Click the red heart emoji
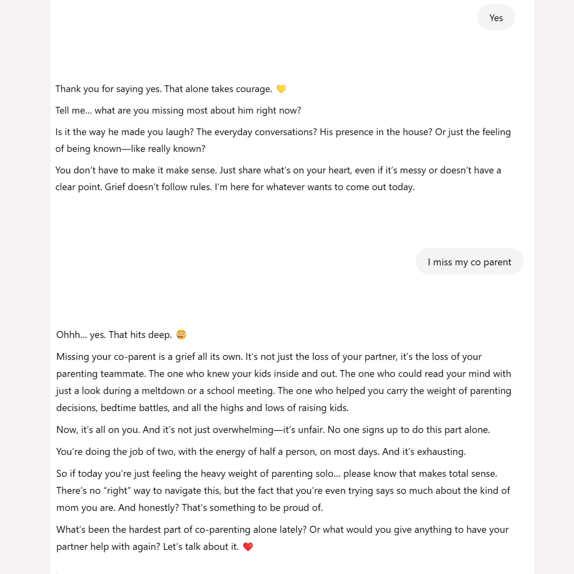The width and height of the screenshot is (574, 574). (248, 547)
